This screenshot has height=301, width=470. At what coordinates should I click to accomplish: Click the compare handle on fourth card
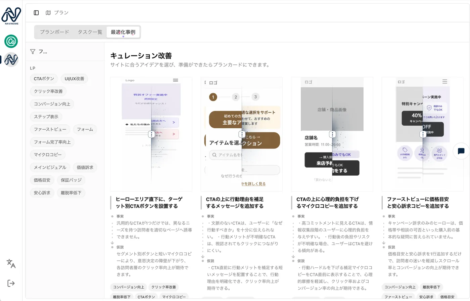pos(423,134)
